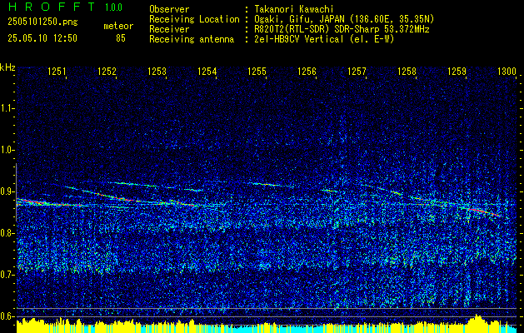Click the Observer field label
This screenshot has height=333, width=524.
coord(169,9)
